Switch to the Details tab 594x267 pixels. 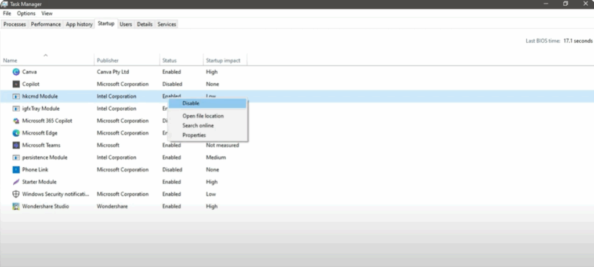coord(144,24)
